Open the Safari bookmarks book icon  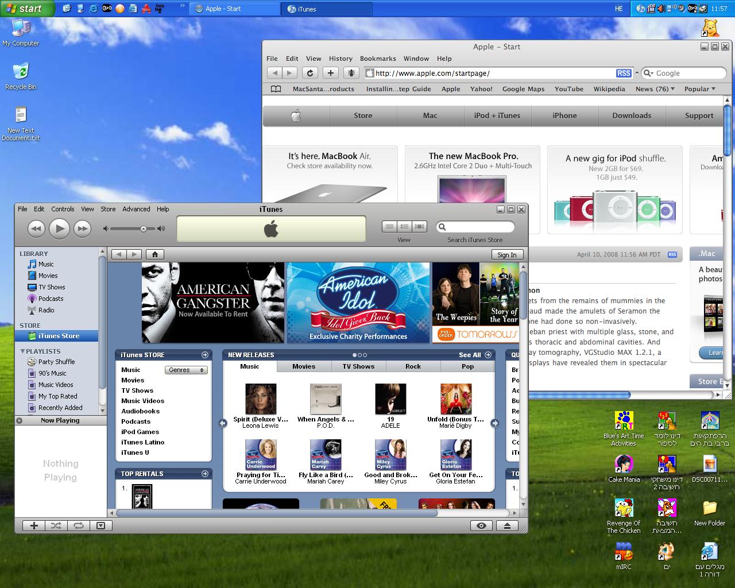coord(276,89)
